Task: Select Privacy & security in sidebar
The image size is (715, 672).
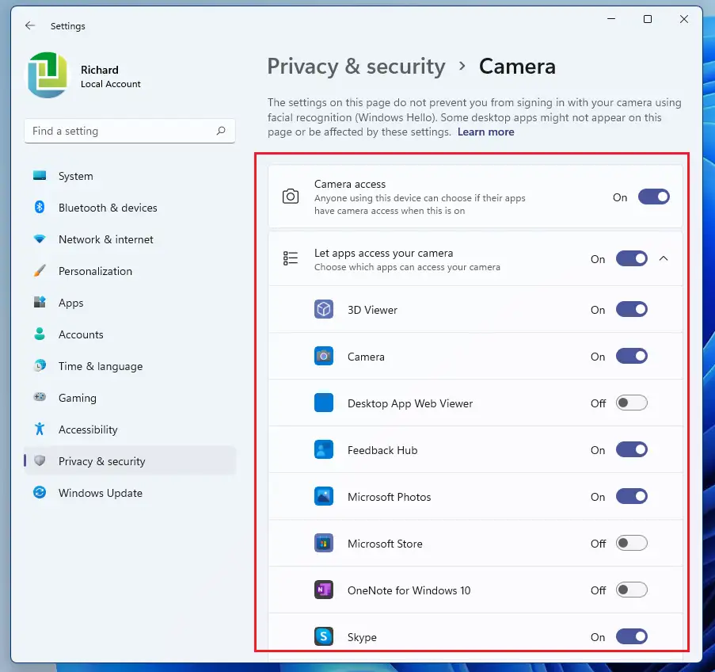Action: point(130,460)
